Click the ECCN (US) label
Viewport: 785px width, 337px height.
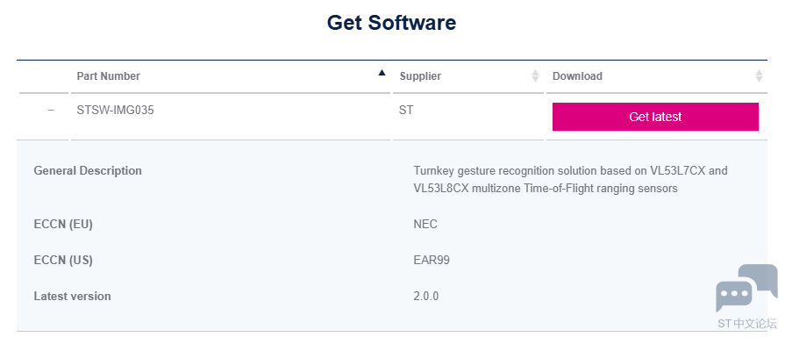pos(63,261)
